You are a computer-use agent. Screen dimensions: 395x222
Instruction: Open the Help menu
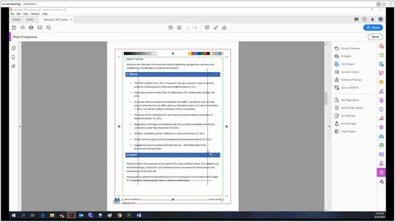click(x=45, y=14)
